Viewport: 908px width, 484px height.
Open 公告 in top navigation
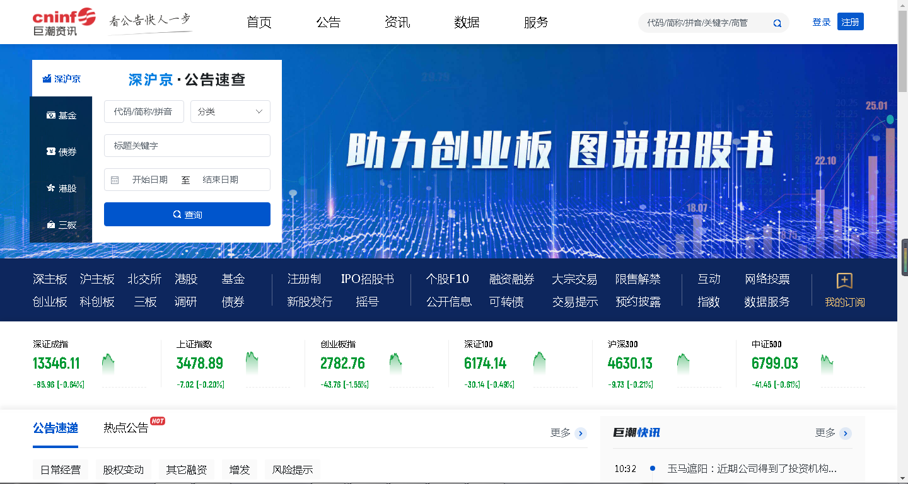click(x=329, y=23)
